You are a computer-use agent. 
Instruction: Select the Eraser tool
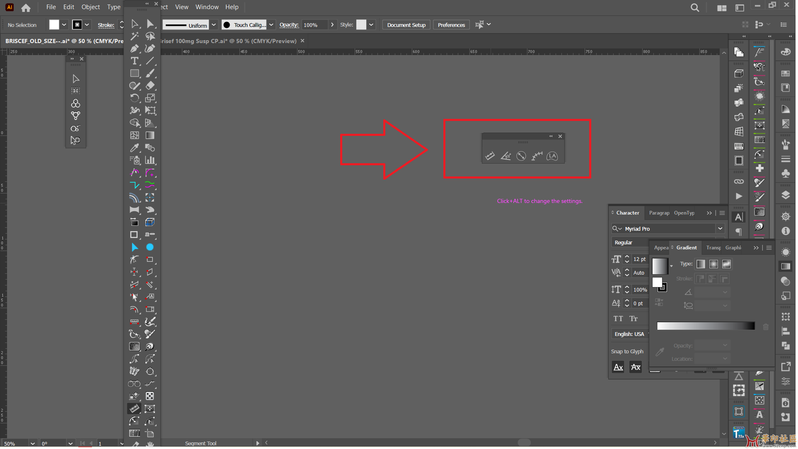(x=150, y=86)
